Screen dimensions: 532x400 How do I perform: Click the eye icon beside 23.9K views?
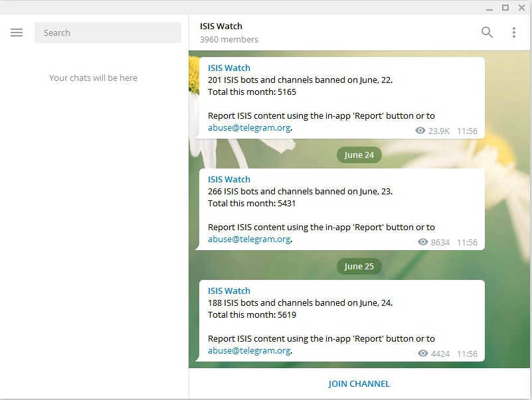click(420, 131)
